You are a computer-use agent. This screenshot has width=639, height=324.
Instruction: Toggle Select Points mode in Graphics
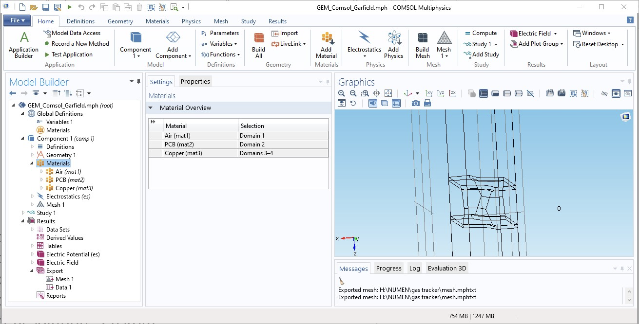519,93
